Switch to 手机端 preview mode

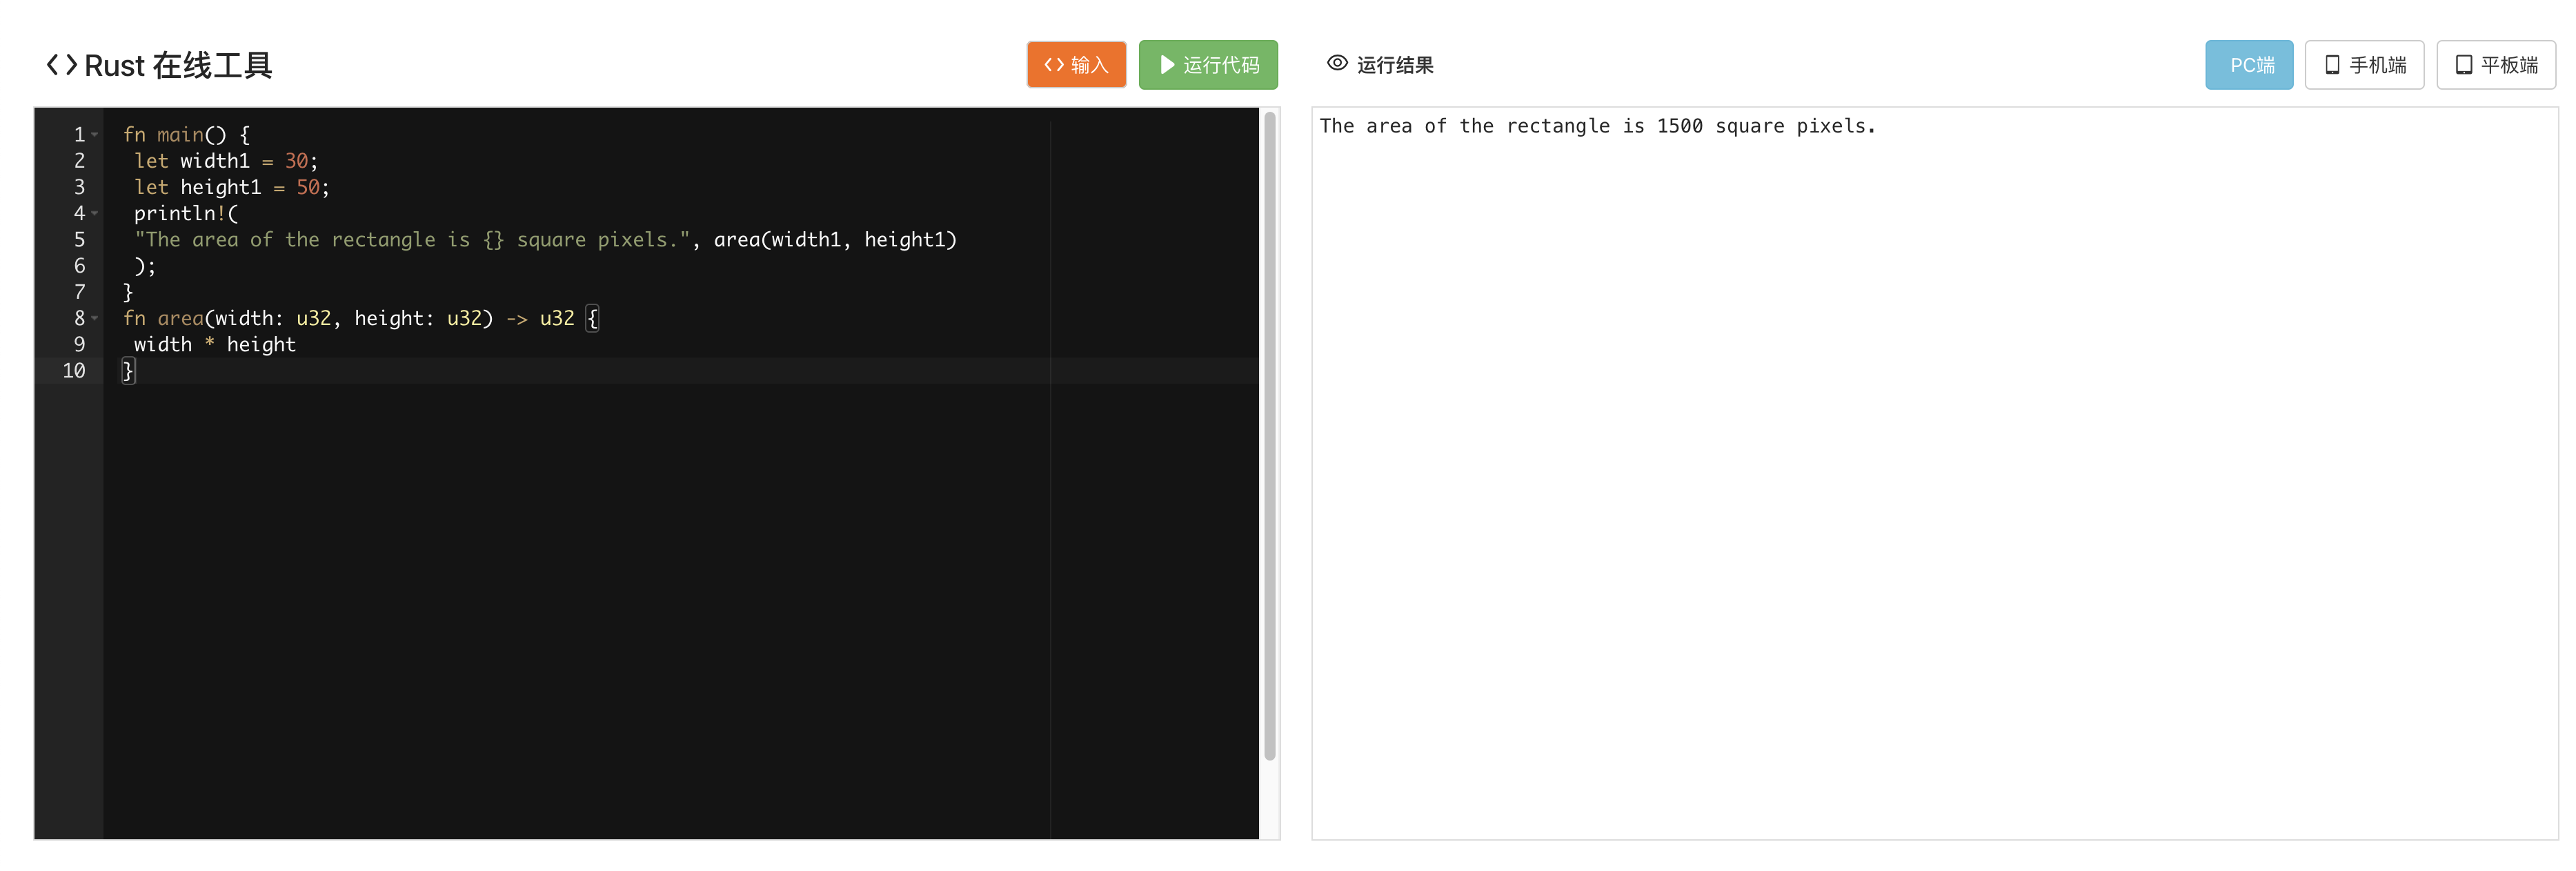coord(2365,64)
